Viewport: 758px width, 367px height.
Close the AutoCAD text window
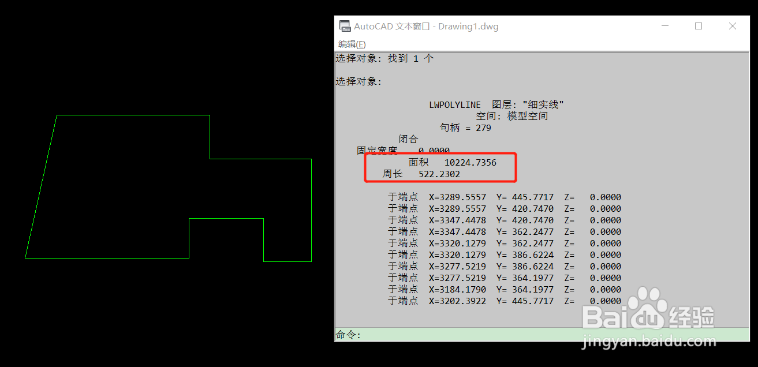pos(733,26)
